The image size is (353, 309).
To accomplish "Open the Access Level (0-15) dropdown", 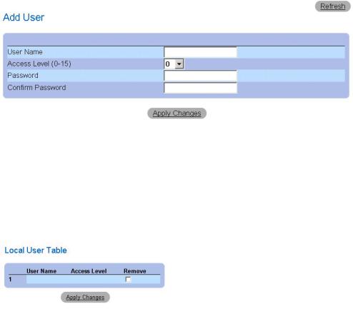I will tap(174, 64).
